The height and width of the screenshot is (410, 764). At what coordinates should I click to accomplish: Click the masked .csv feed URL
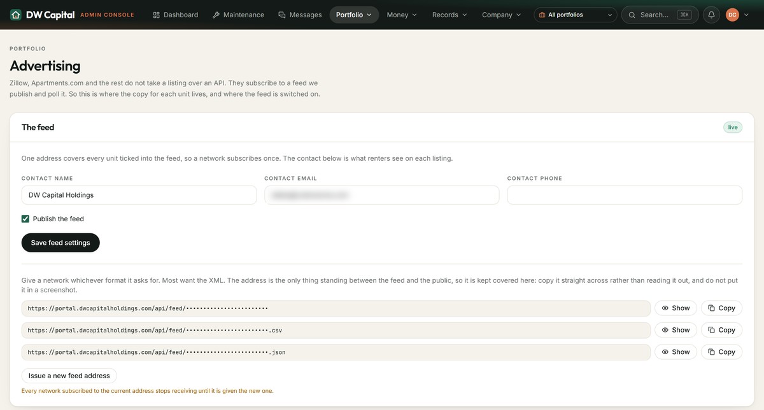tap(336, 330)
